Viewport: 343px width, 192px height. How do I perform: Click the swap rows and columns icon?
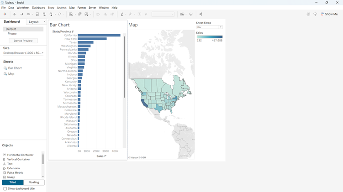click(x=98, y=14)
